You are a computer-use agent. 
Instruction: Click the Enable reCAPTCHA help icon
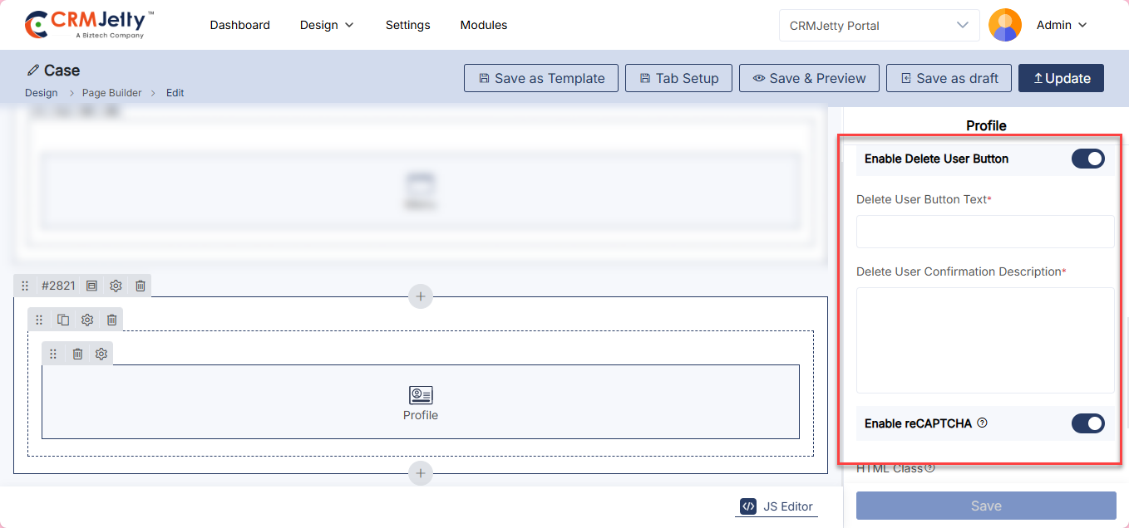pyautogui.click(x=982, y=423)
